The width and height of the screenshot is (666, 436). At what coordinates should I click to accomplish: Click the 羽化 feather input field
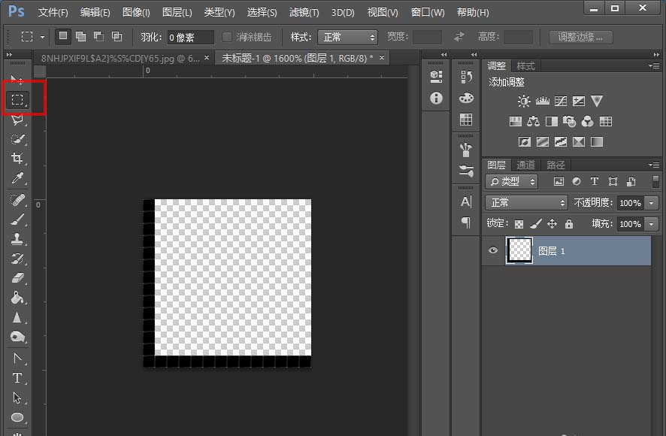189,37
